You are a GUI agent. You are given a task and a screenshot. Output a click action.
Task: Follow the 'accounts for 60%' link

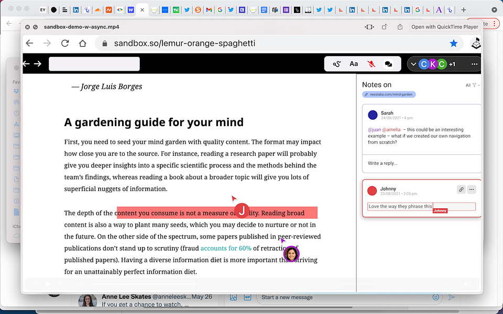coord(226,248)
